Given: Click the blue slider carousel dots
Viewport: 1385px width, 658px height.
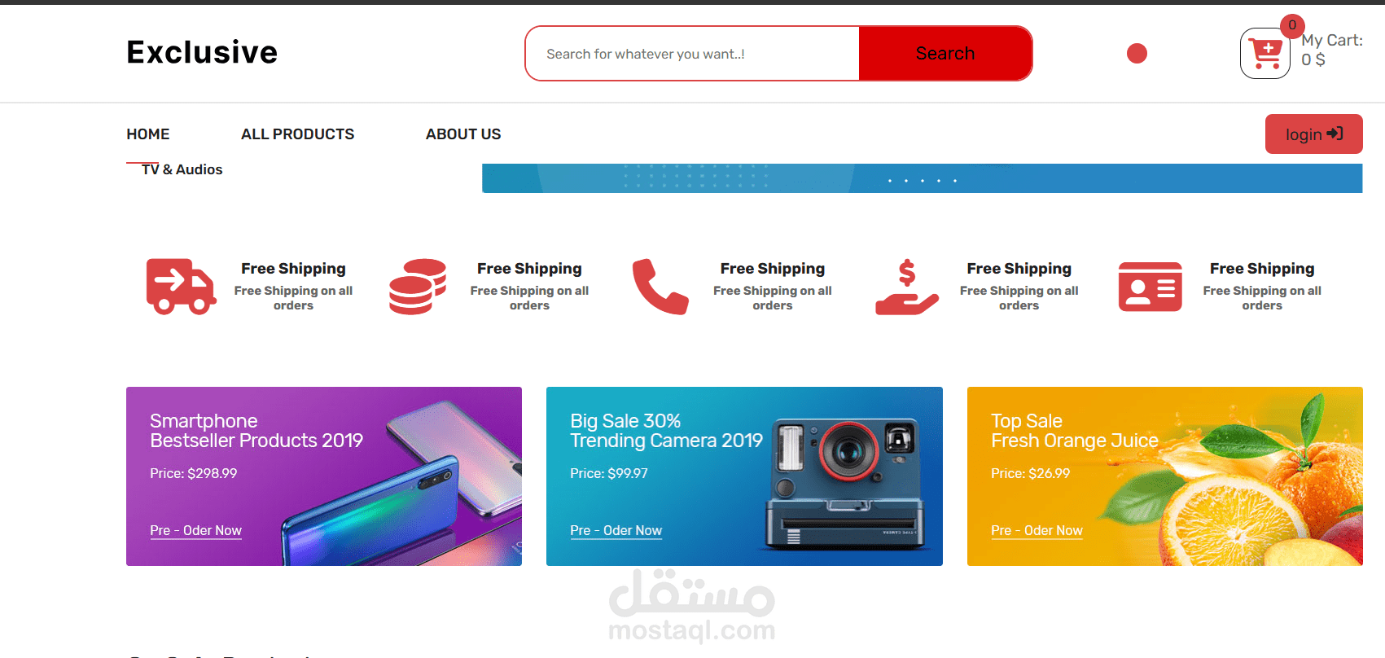Looking at the screenshot, I should [x=922, y=181].
